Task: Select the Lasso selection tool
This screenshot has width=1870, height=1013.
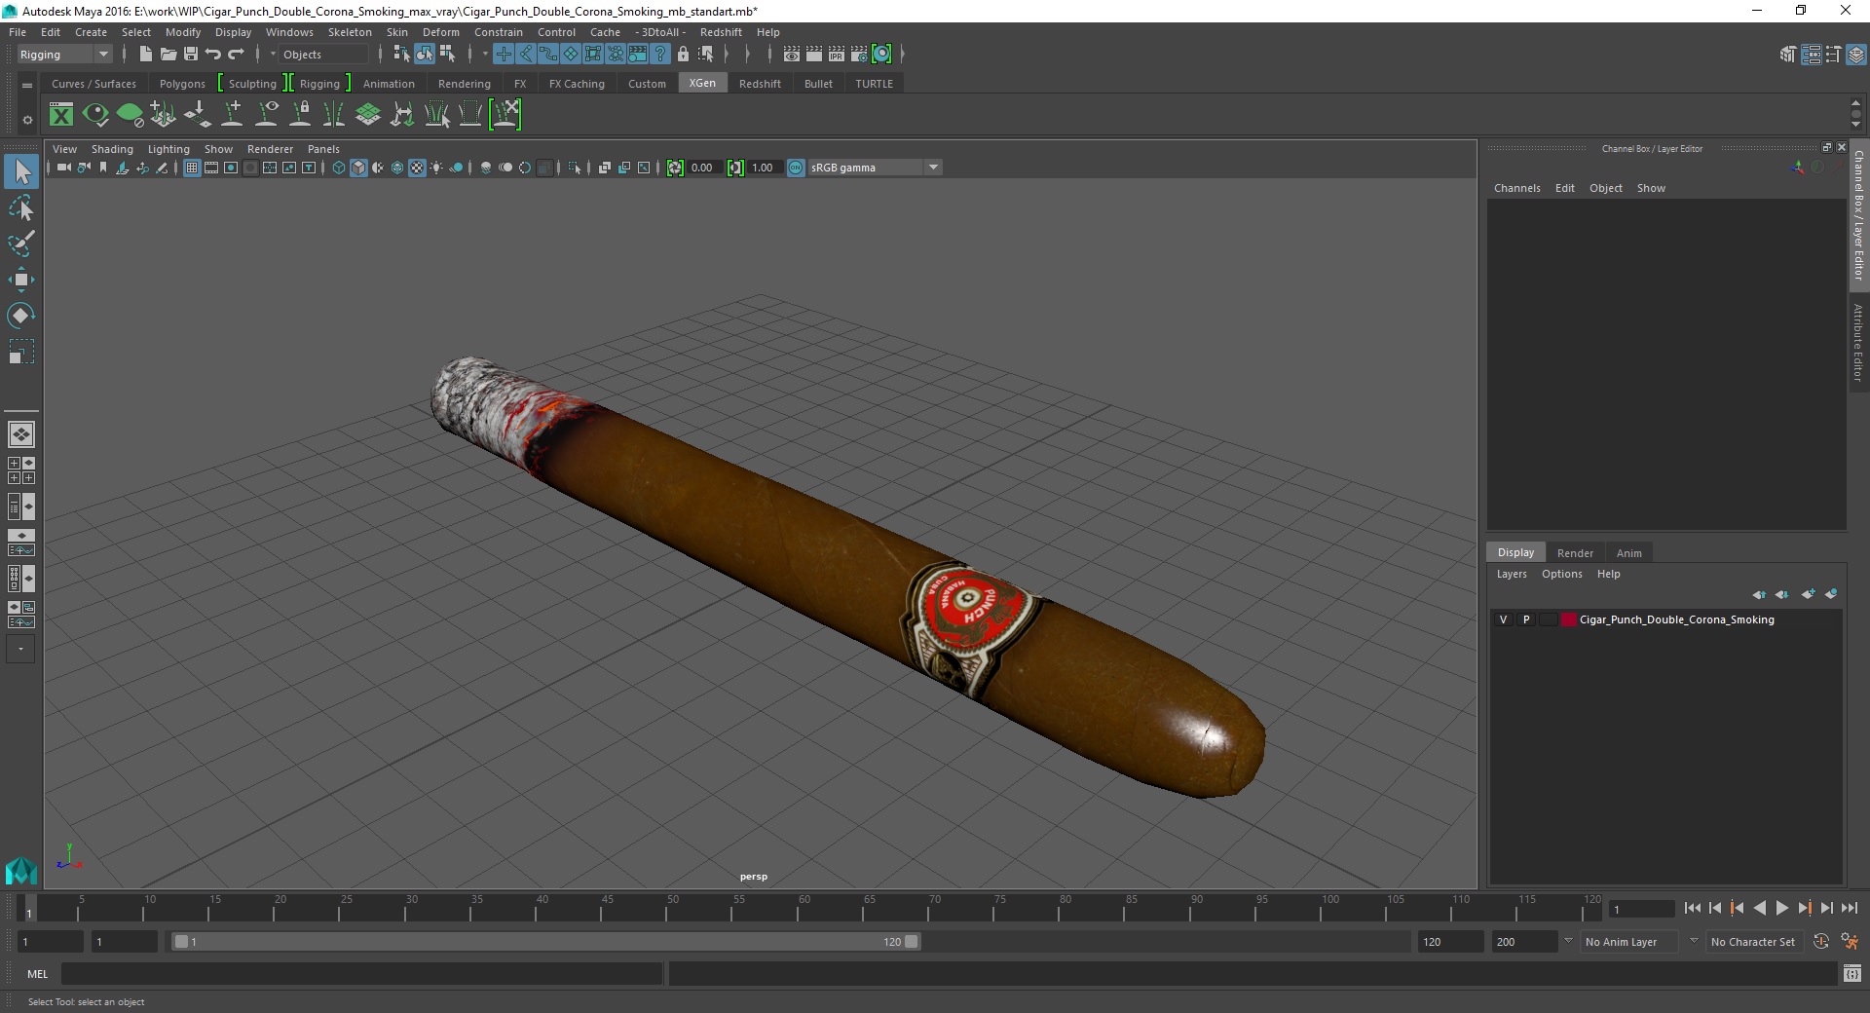Action: [20, 208]
